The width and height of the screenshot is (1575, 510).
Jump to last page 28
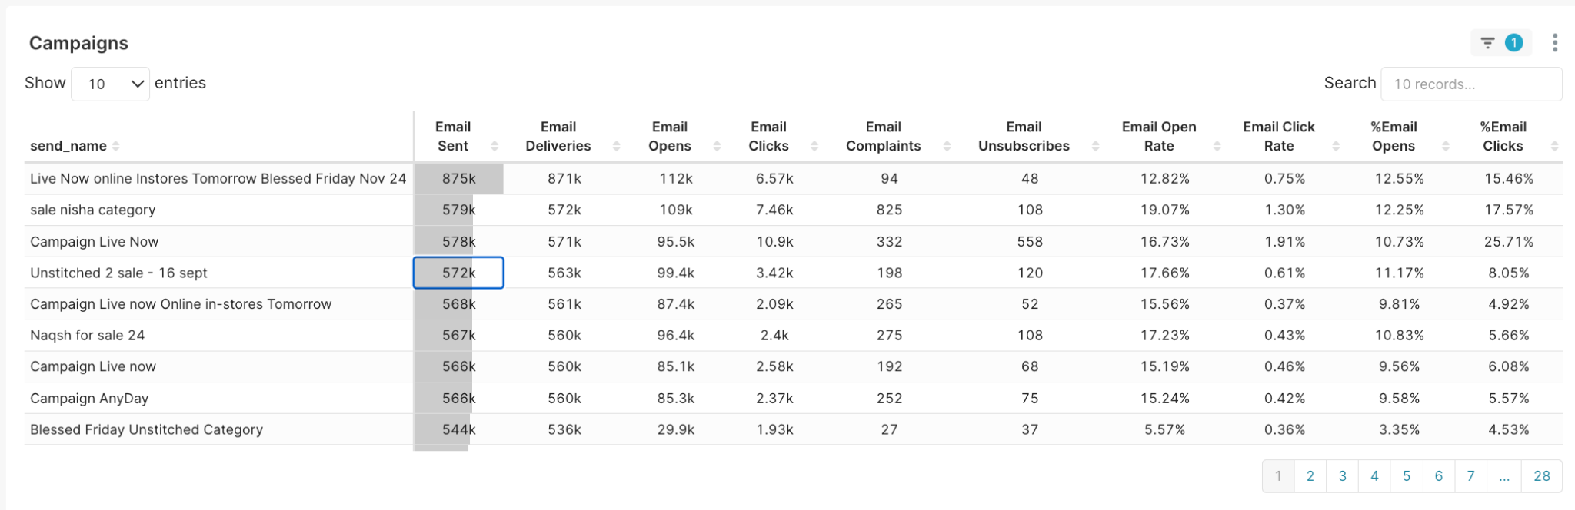(x=1541, y=476)
